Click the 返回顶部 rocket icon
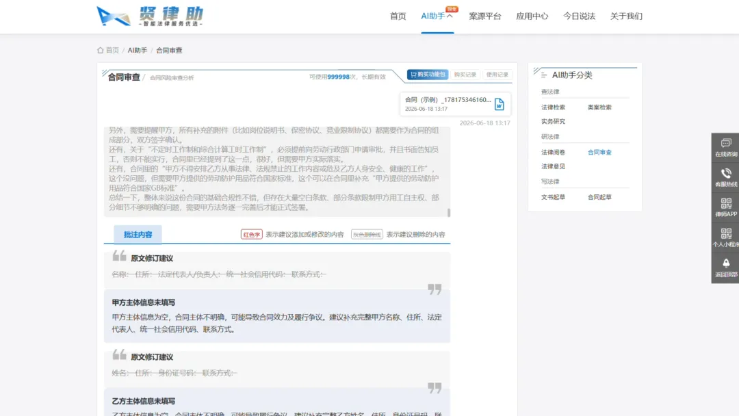Image resolution: width=739 pixels, height=416 pixels. [x=726, y=263]
